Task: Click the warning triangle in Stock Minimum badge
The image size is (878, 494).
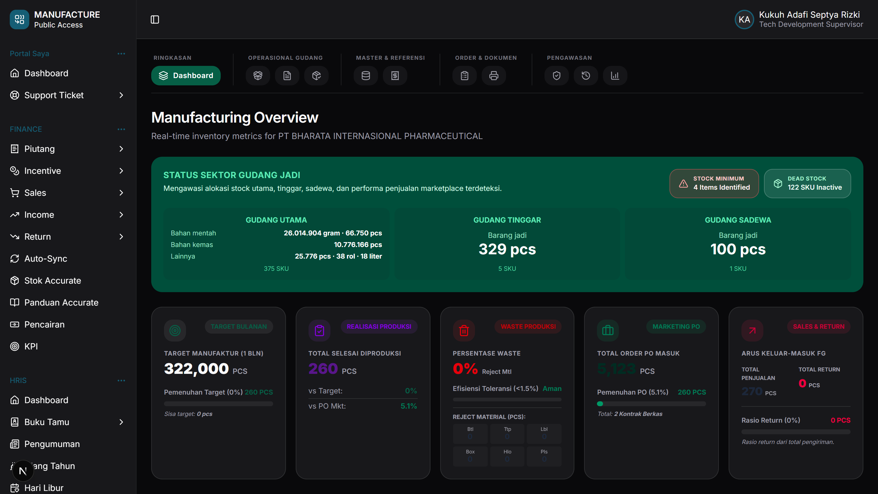Action: coord(683,183)
